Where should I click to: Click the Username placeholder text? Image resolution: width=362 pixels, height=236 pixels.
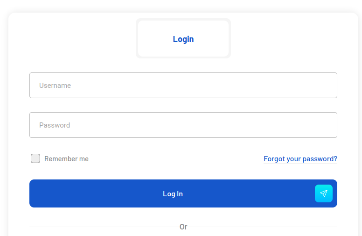pos(55,86)
